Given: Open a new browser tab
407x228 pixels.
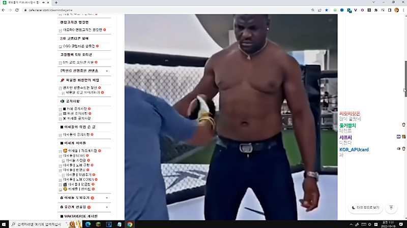Looking at the screenshot, I should 56,3.
